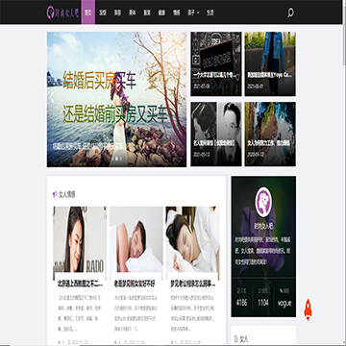The width and height of the screenshot is (346, 346).
Task: Click excerpt under 梦见老公相亲 title
Action: 192,313
